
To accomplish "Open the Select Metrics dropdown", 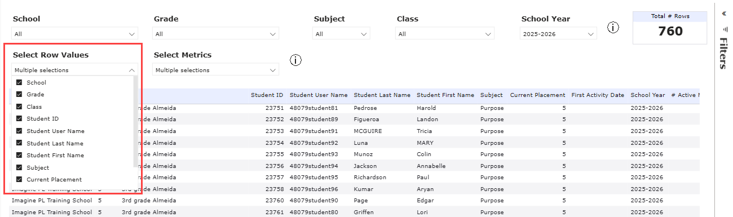I will (x=215, y=70).
